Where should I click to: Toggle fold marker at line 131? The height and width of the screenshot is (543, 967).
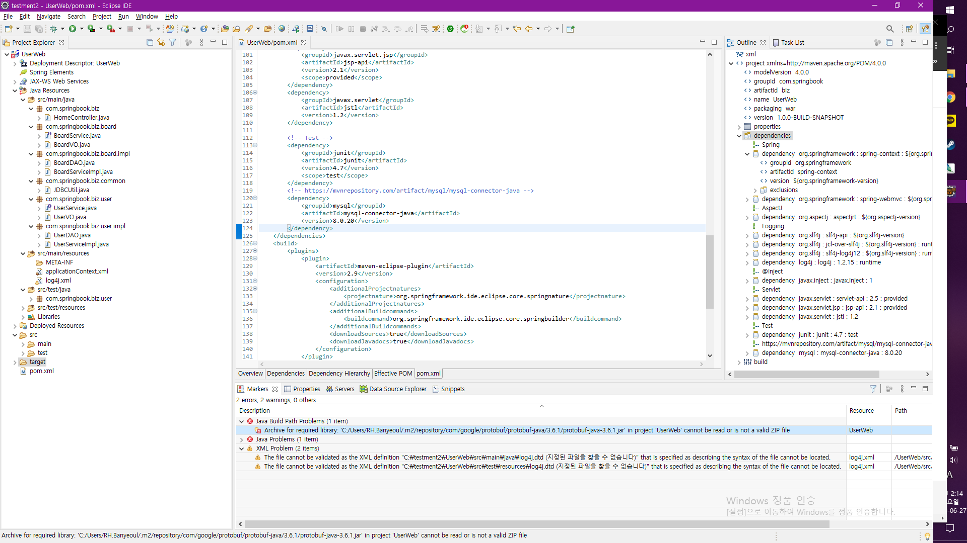(255, 281)
